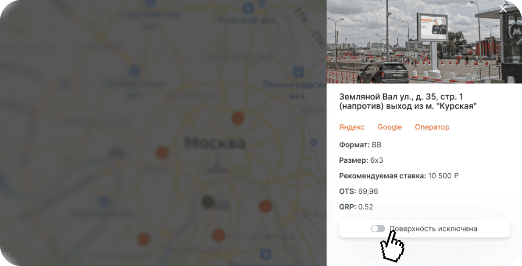The image size is (522, 266).
Task: Click the blue station icon above Ленинградский label
Action: (298, 71)
